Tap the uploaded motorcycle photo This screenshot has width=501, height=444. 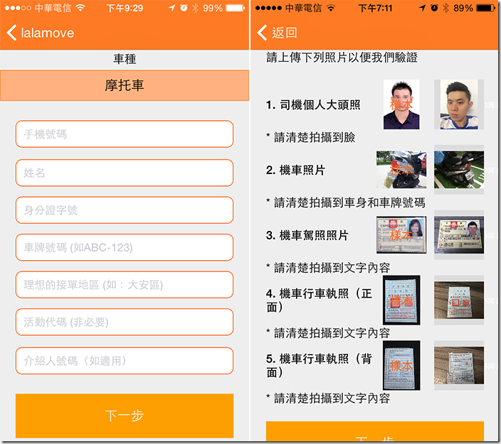pyautogui.click(x=459, y=170)
